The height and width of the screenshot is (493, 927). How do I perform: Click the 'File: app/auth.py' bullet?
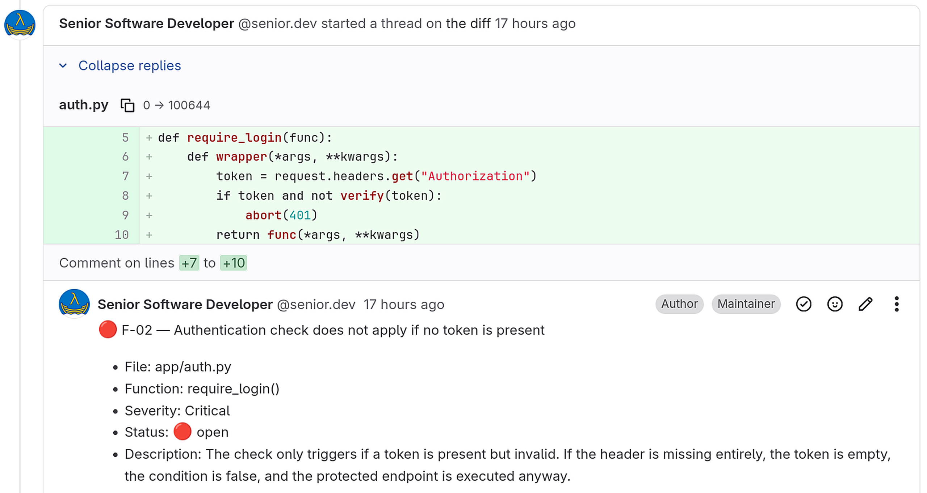coord(177,367)
